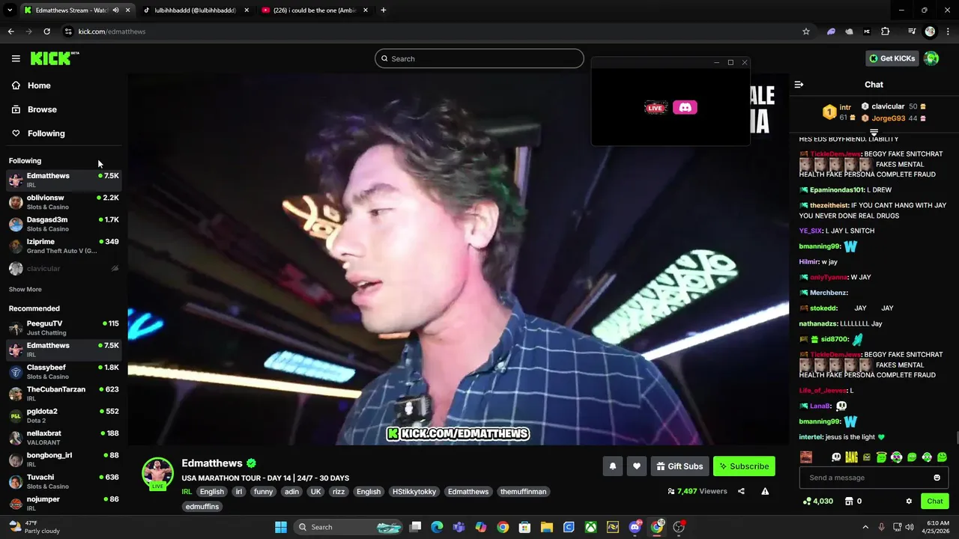Insert the skull speech-bubble emote
Screen dimensions: 959x539
pos(836,457)
